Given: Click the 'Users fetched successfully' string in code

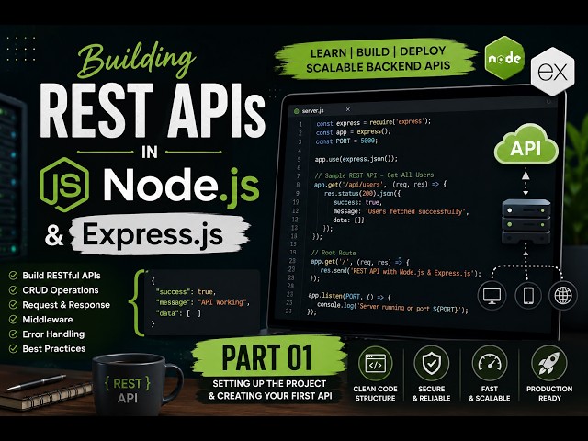Looking at the screenshot, I should click(x=415, y=211).
